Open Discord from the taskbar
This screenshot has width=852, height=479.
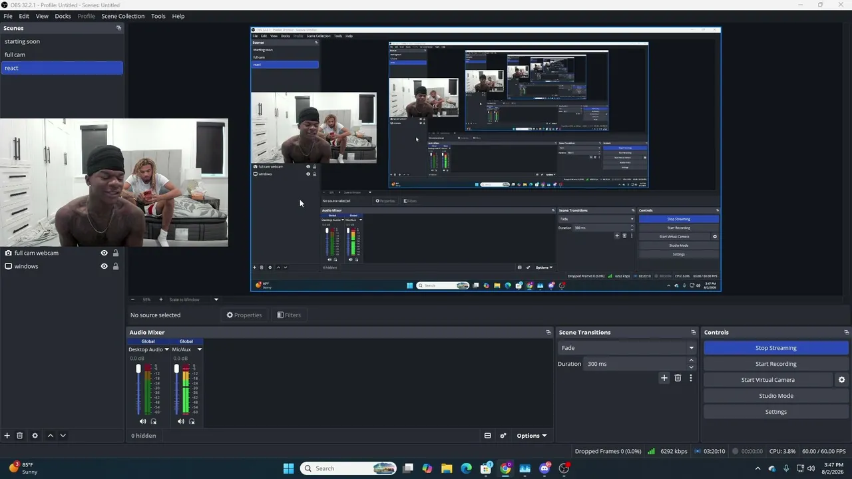545,468
